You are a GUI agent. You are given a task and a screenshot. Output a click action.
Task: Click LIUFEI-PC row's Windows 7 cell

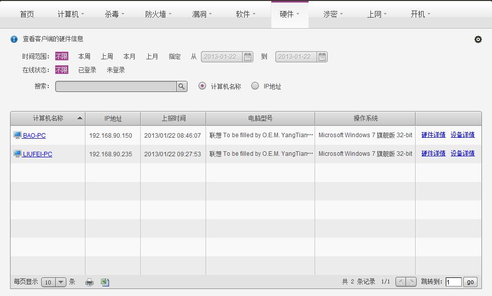(x=365, y=154)
